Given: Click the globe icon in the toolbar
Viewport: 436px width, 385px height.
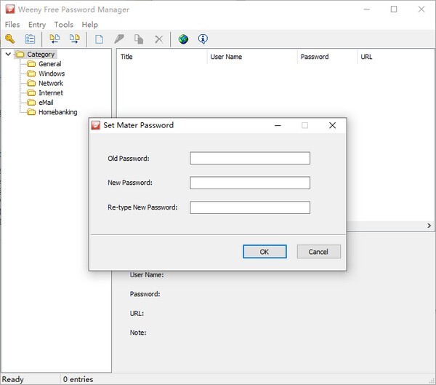Looking at the screenshot, I should [x=183, y=39].
